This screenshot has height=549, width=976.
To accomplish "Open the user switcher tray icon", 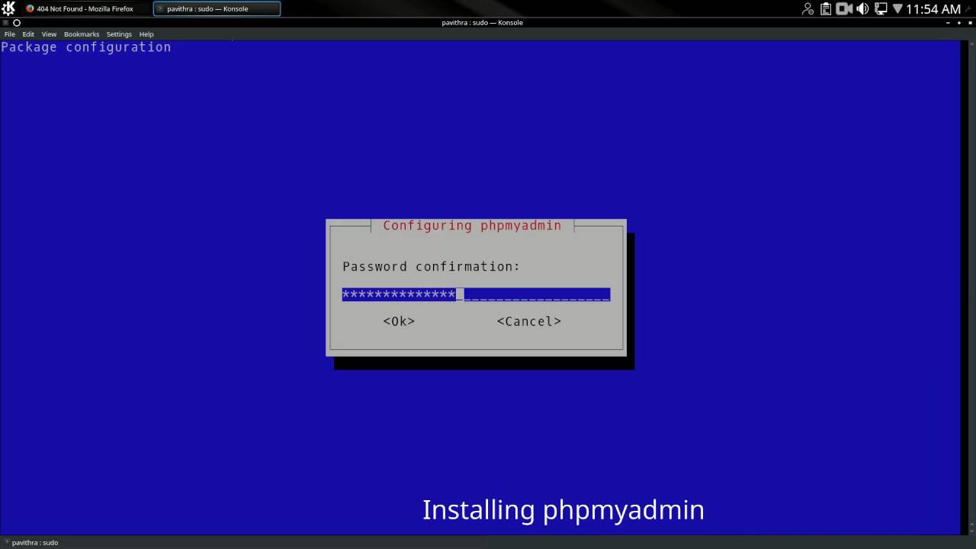I will tap(808, 9).
